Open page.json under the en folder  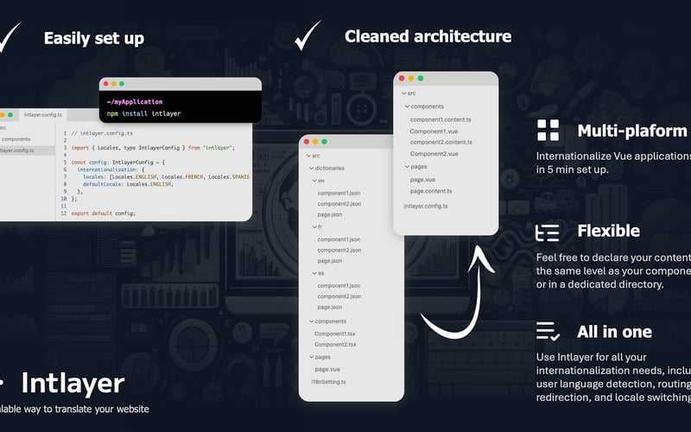point(330,214)
